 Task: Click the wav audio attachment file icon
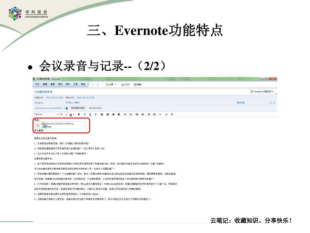point(44,125)
